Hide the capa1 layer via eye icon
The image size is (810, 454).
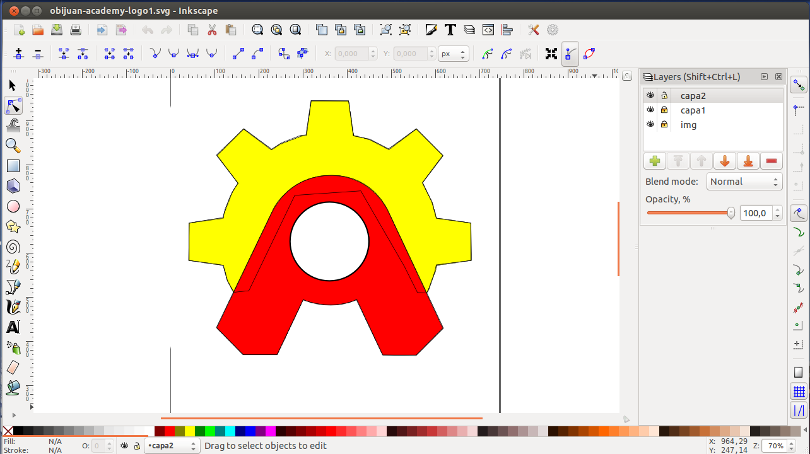(650, 110)
